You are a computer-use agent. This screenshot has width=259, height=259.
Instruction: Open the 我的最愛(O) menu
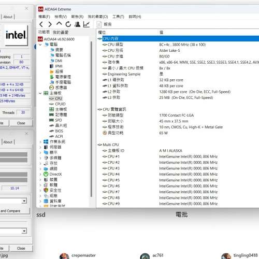[98, 17]
